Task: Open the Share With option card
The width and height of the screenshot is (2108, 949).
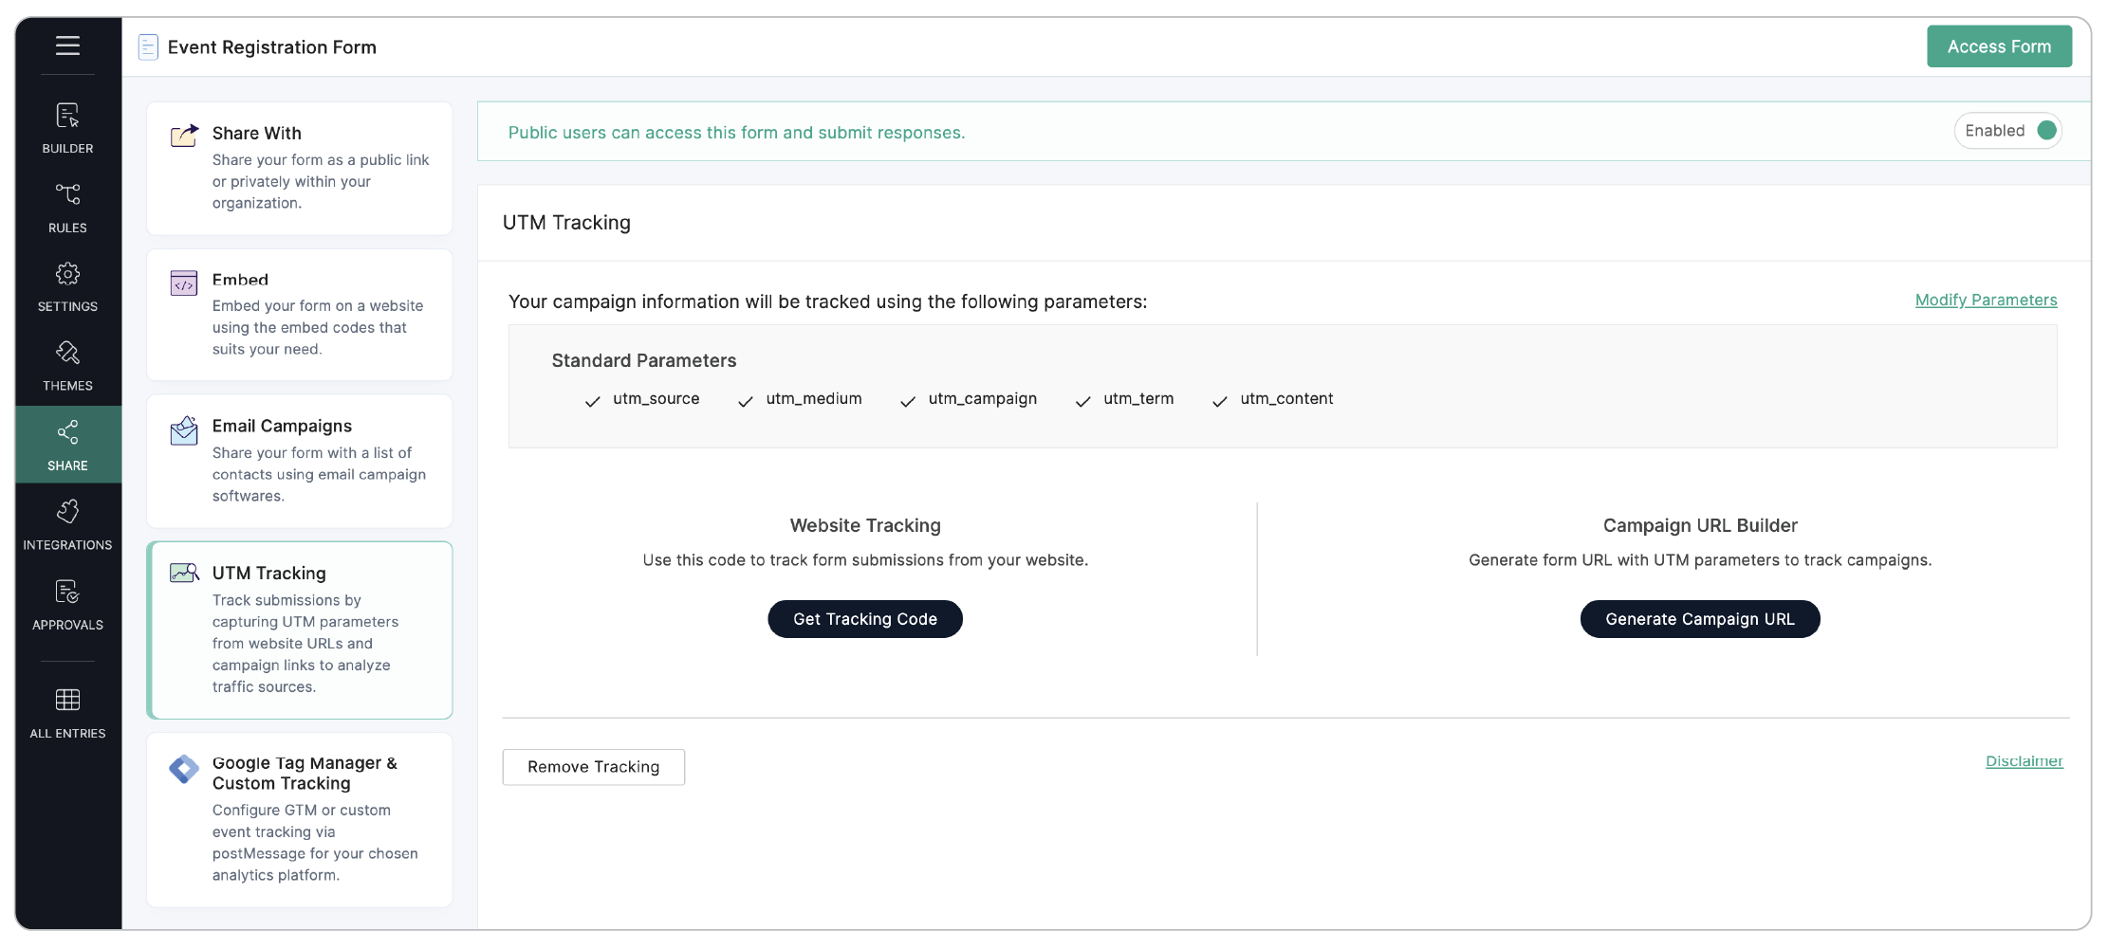Action: [x=300, y=169]
